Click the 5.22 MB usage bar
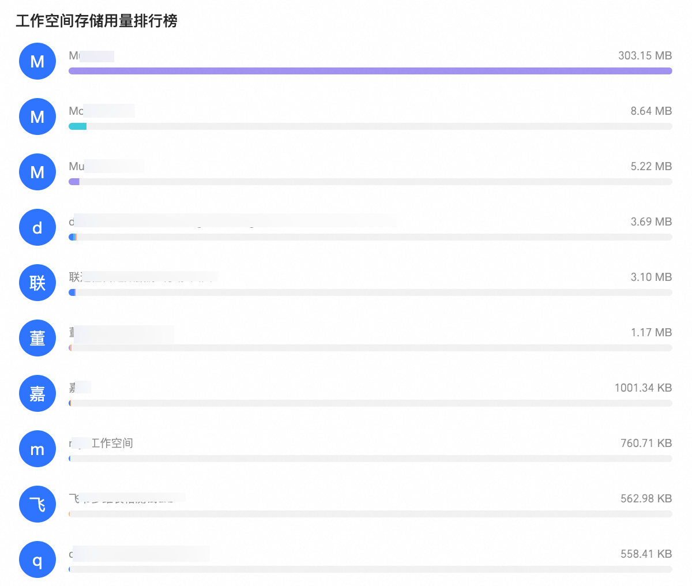692x586 pixels. (370, 182)
